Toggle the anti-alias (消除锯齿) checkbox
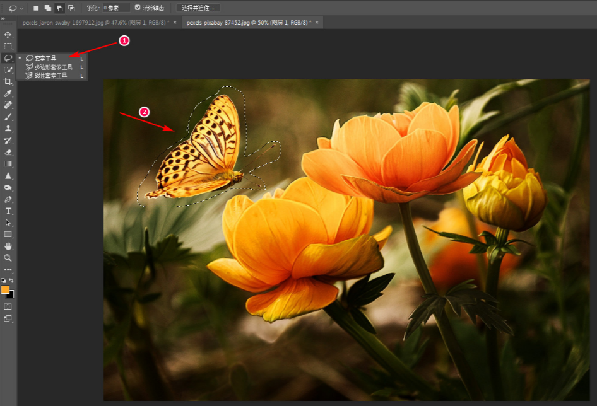 click(138, 8)
